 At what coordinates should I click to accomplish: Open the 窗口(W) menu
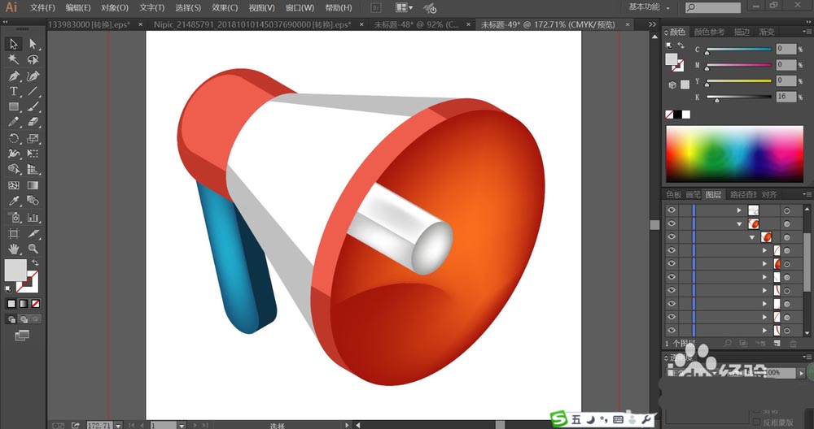(x=300, y=8)
